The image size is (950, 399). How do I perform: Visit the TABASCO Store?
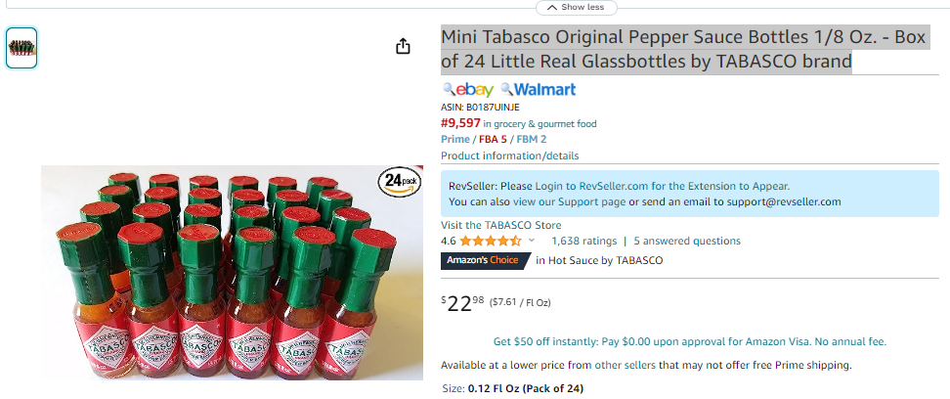tap(501, 225)
